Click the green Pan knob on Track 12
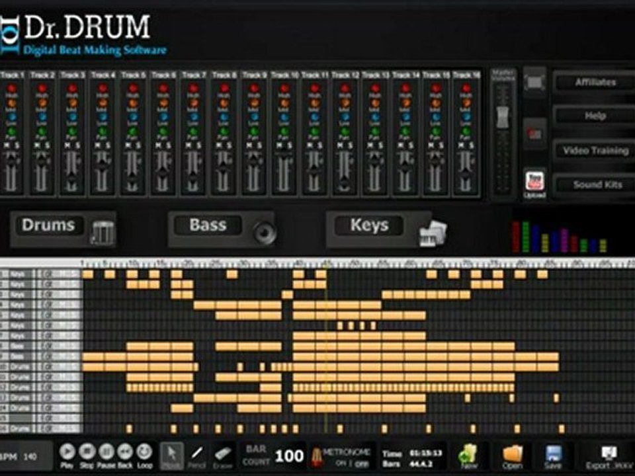 [x=345, y=132]
